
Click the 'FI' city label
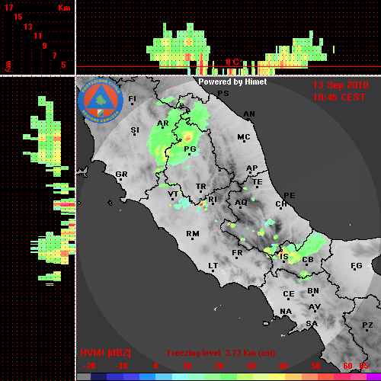point(133,99)
